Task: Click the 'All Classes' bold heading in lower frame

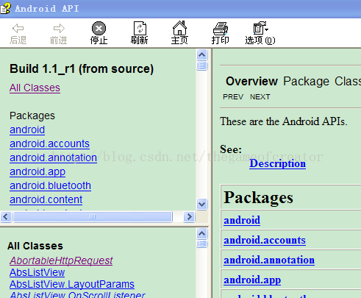Action: pos(35,246)
